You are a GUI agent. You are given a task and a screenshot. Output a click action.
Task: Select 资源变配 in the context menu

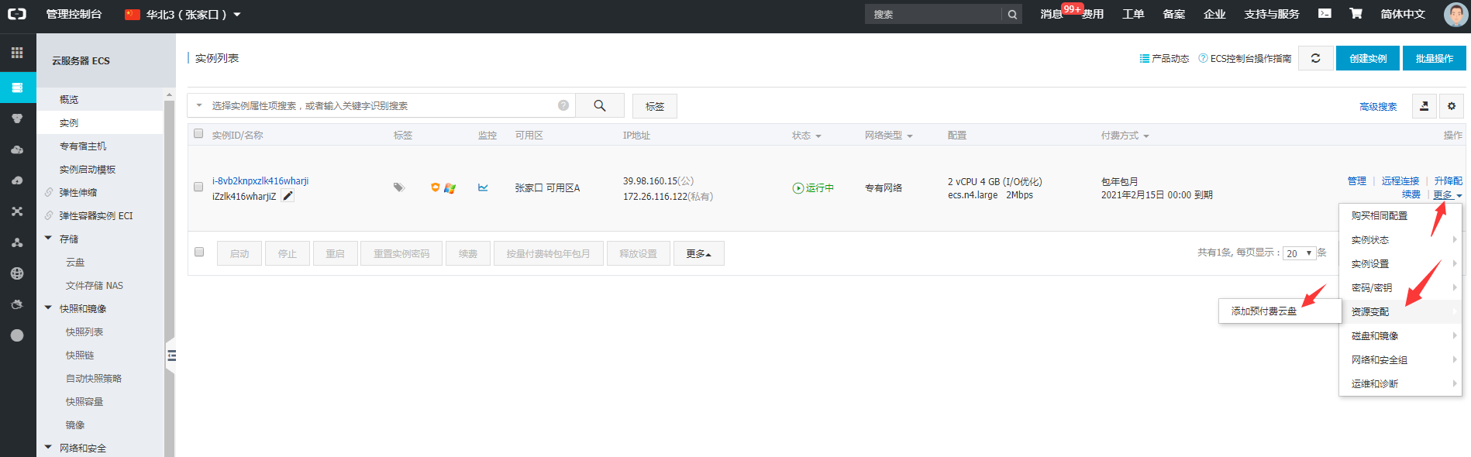(x=1370, y=311)
